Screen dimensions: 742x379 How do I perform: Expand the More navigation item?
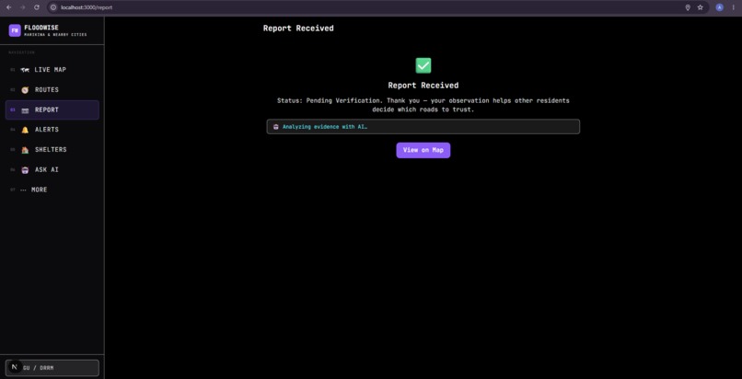tap(52, 189)
